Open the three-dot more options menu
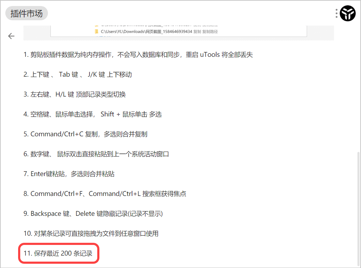Screen dimensions: 361x268 click(337, 13)
